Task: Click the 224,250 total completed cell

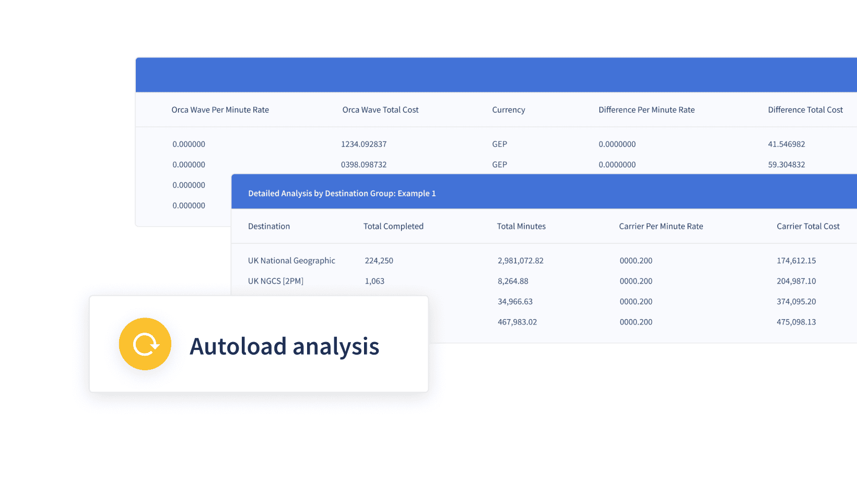Action: pyautogui.click(x=379, y=261)
